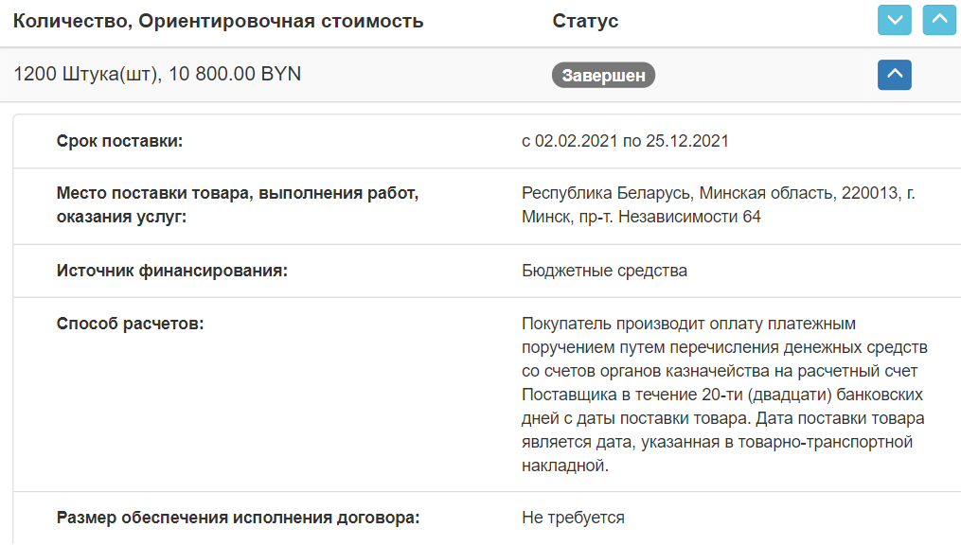Select Количество, Ориентировочная стоимость column header

(218, 21)
